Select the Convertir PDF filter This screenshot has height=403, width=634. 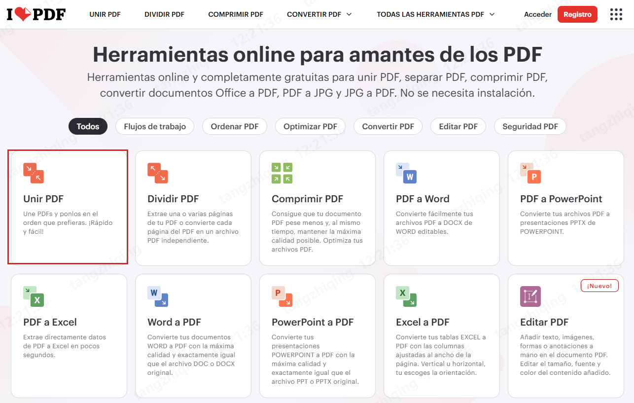[x=388, y=126]
